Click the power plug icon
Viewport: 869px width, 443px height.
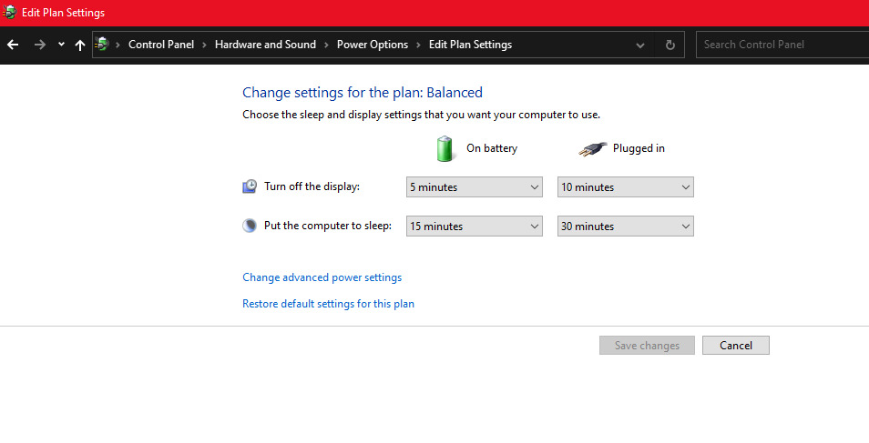click(x=592, y=148)
